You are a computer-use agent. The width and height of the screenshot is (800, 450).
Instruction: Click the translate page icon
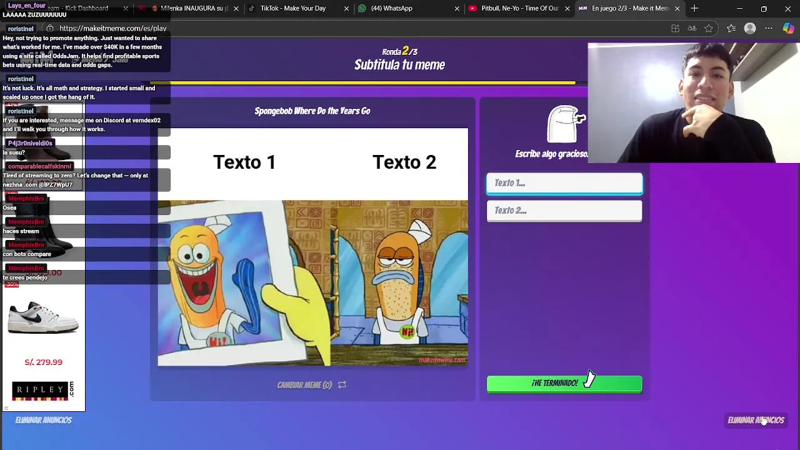point(692,28)
